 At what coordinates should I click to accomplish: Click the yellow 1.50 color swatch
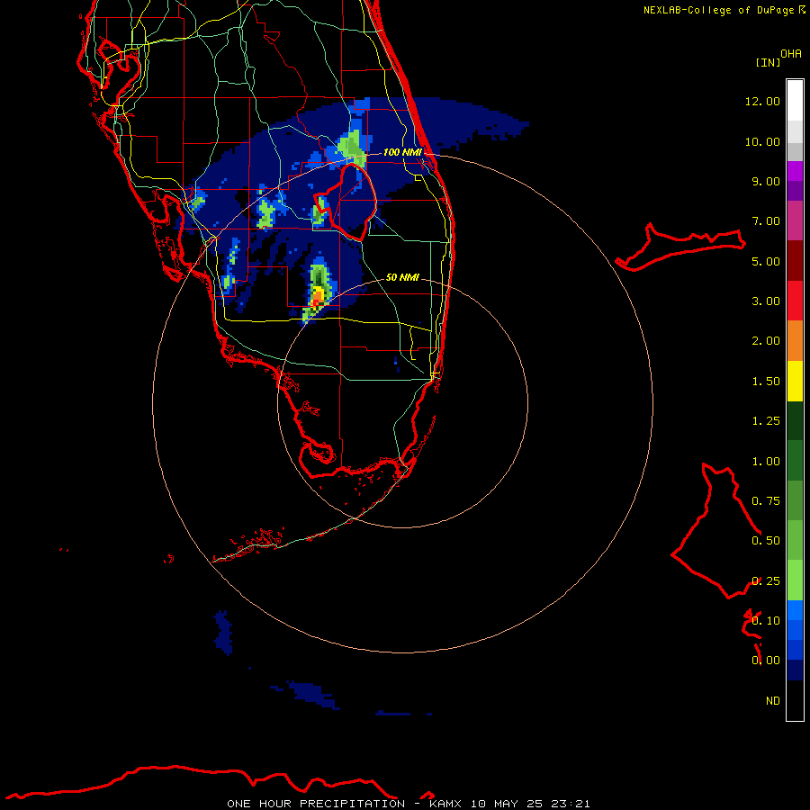point(795,381)
